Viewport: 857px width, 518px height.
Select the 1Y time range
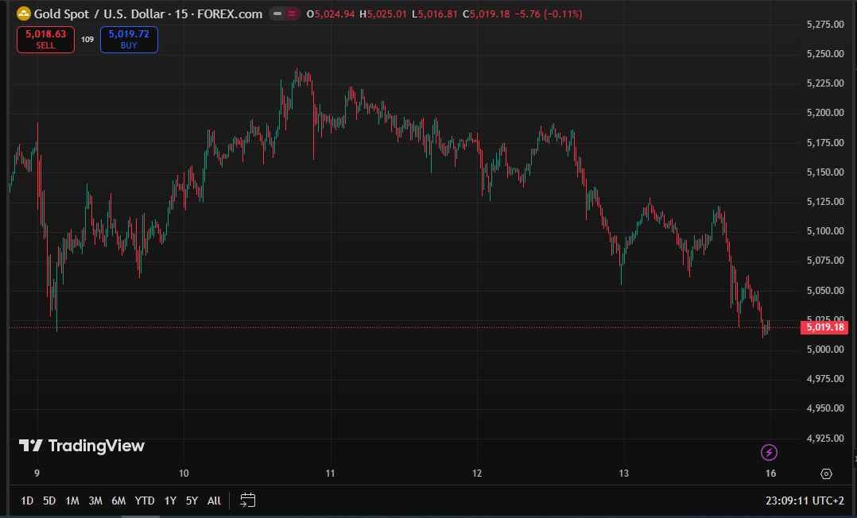coord(170,501)
